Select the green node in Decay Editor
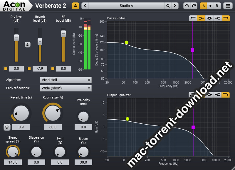This screenshot has height=170, width=235. coord(127,42)
